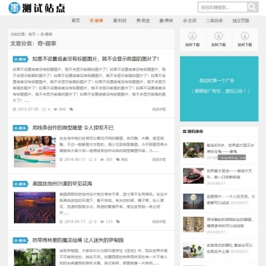The height and width of the screenshot is (266, 266).
Task: Click the comment icon in the 微型雕塑 post
Action: [91, 159]
